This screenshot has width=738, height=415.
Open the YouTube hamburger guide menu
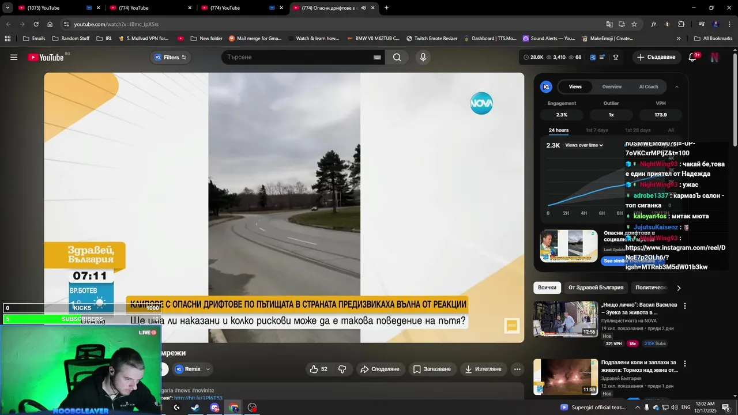click(x=14, y=57)
